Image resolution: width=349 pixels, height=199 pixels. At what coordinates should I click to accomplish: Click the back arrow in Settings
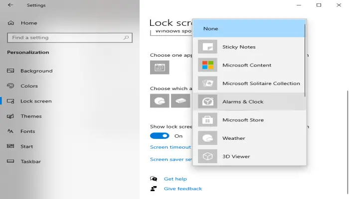pos(10,5)
